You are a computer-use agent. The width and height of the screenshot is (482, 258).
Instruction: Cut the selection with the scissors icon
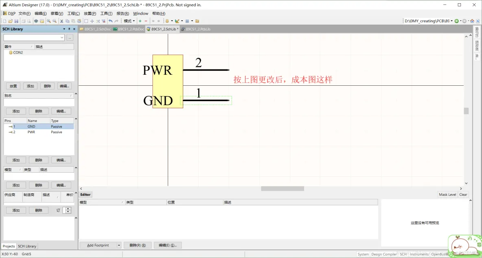click(x=61, y=21)
